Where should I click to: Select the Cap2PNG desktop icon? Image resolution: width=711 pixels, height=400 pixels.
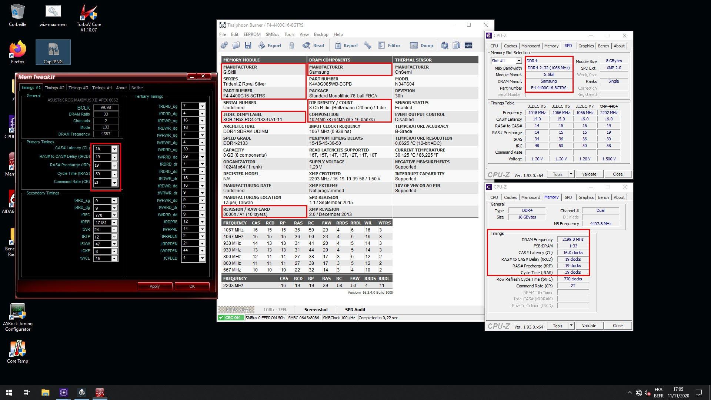point(53,53)
